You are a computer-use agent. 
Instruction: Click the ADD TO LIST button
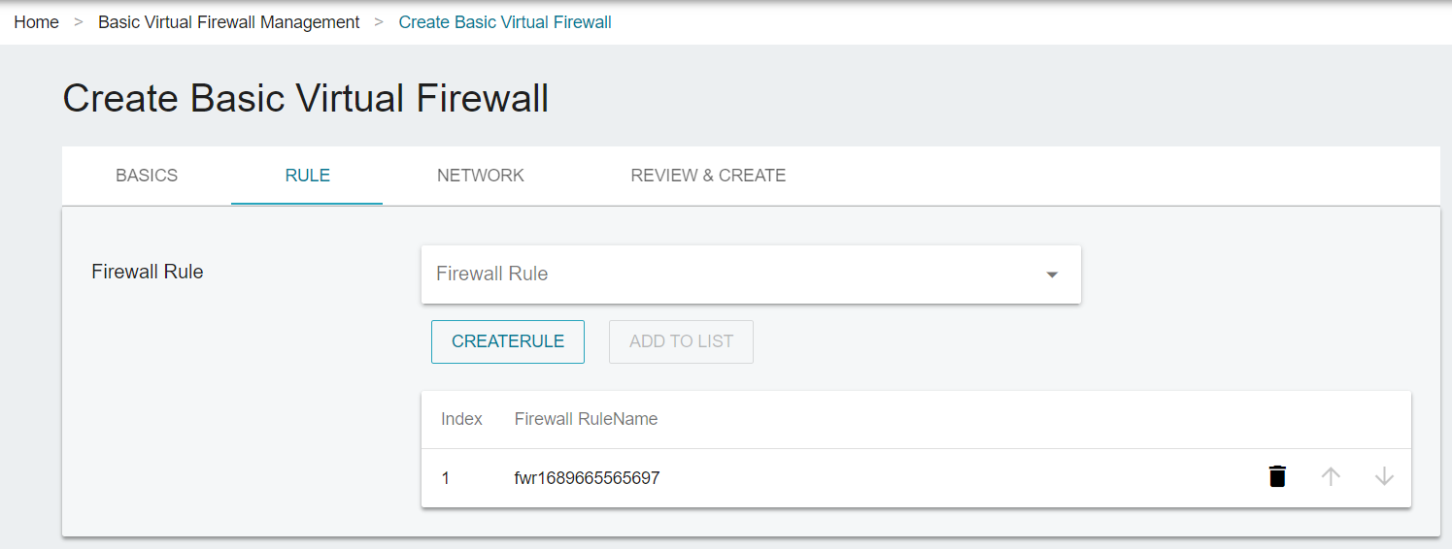(681, 341)
